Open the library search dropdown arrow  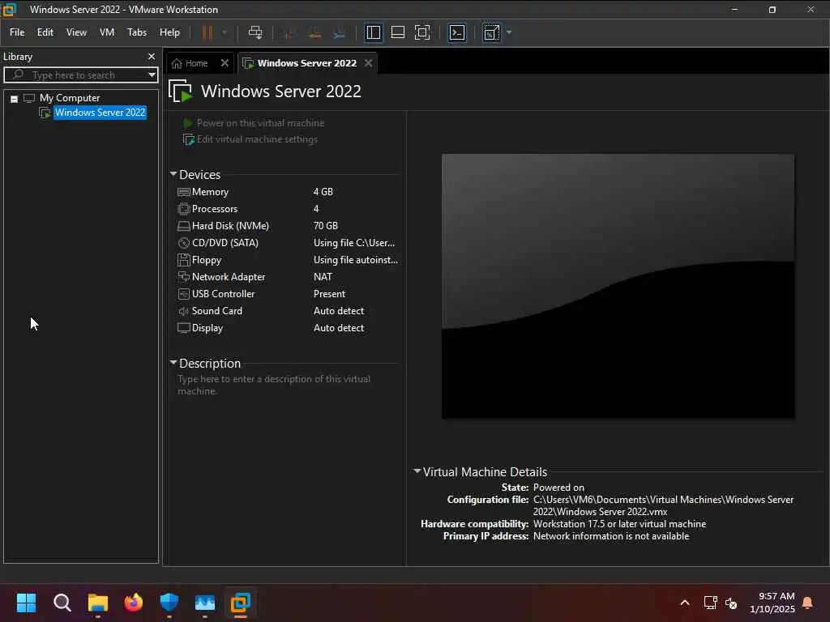coord(152,75)
